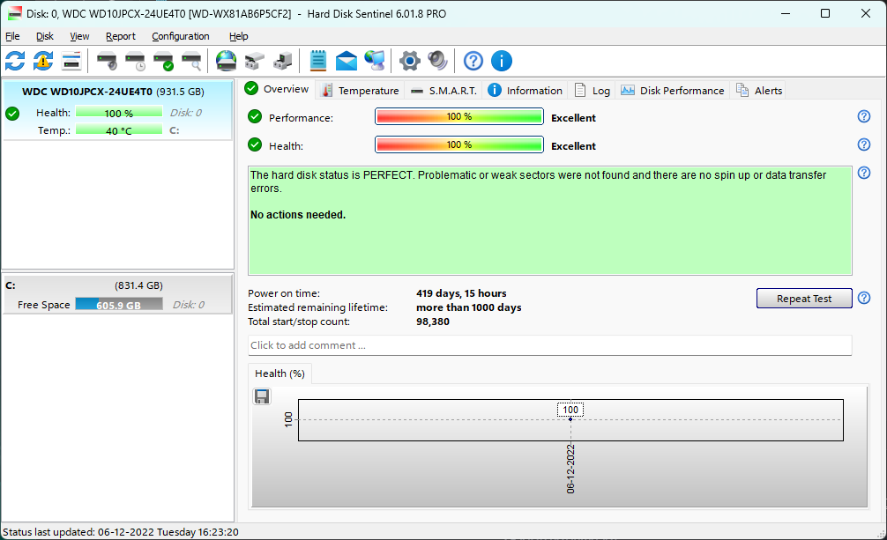Open the globe disk toolbar icon

coord(226,61)
